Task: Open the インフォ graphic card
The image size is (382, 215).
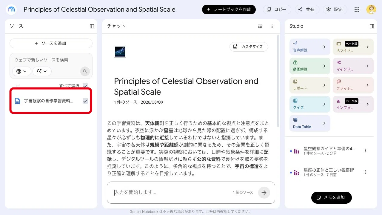Action: coord(353,104)
